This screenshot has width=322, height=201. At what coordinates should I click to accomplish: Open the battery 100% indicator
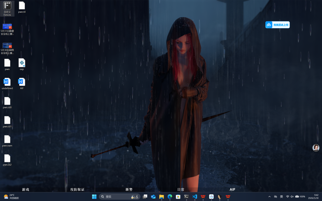(300, 197)
